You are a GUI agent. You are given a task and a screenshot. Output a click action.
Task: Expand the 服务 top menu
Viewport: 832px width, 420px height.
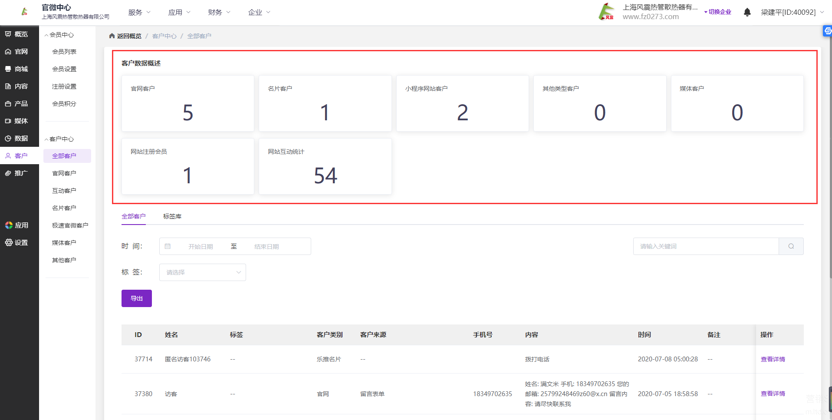pyautogui.click(x=139, y=12)
